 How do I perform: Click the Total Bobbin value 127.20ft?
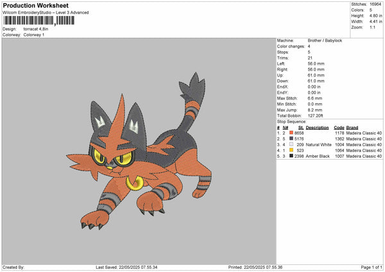(x=316, y=115)
